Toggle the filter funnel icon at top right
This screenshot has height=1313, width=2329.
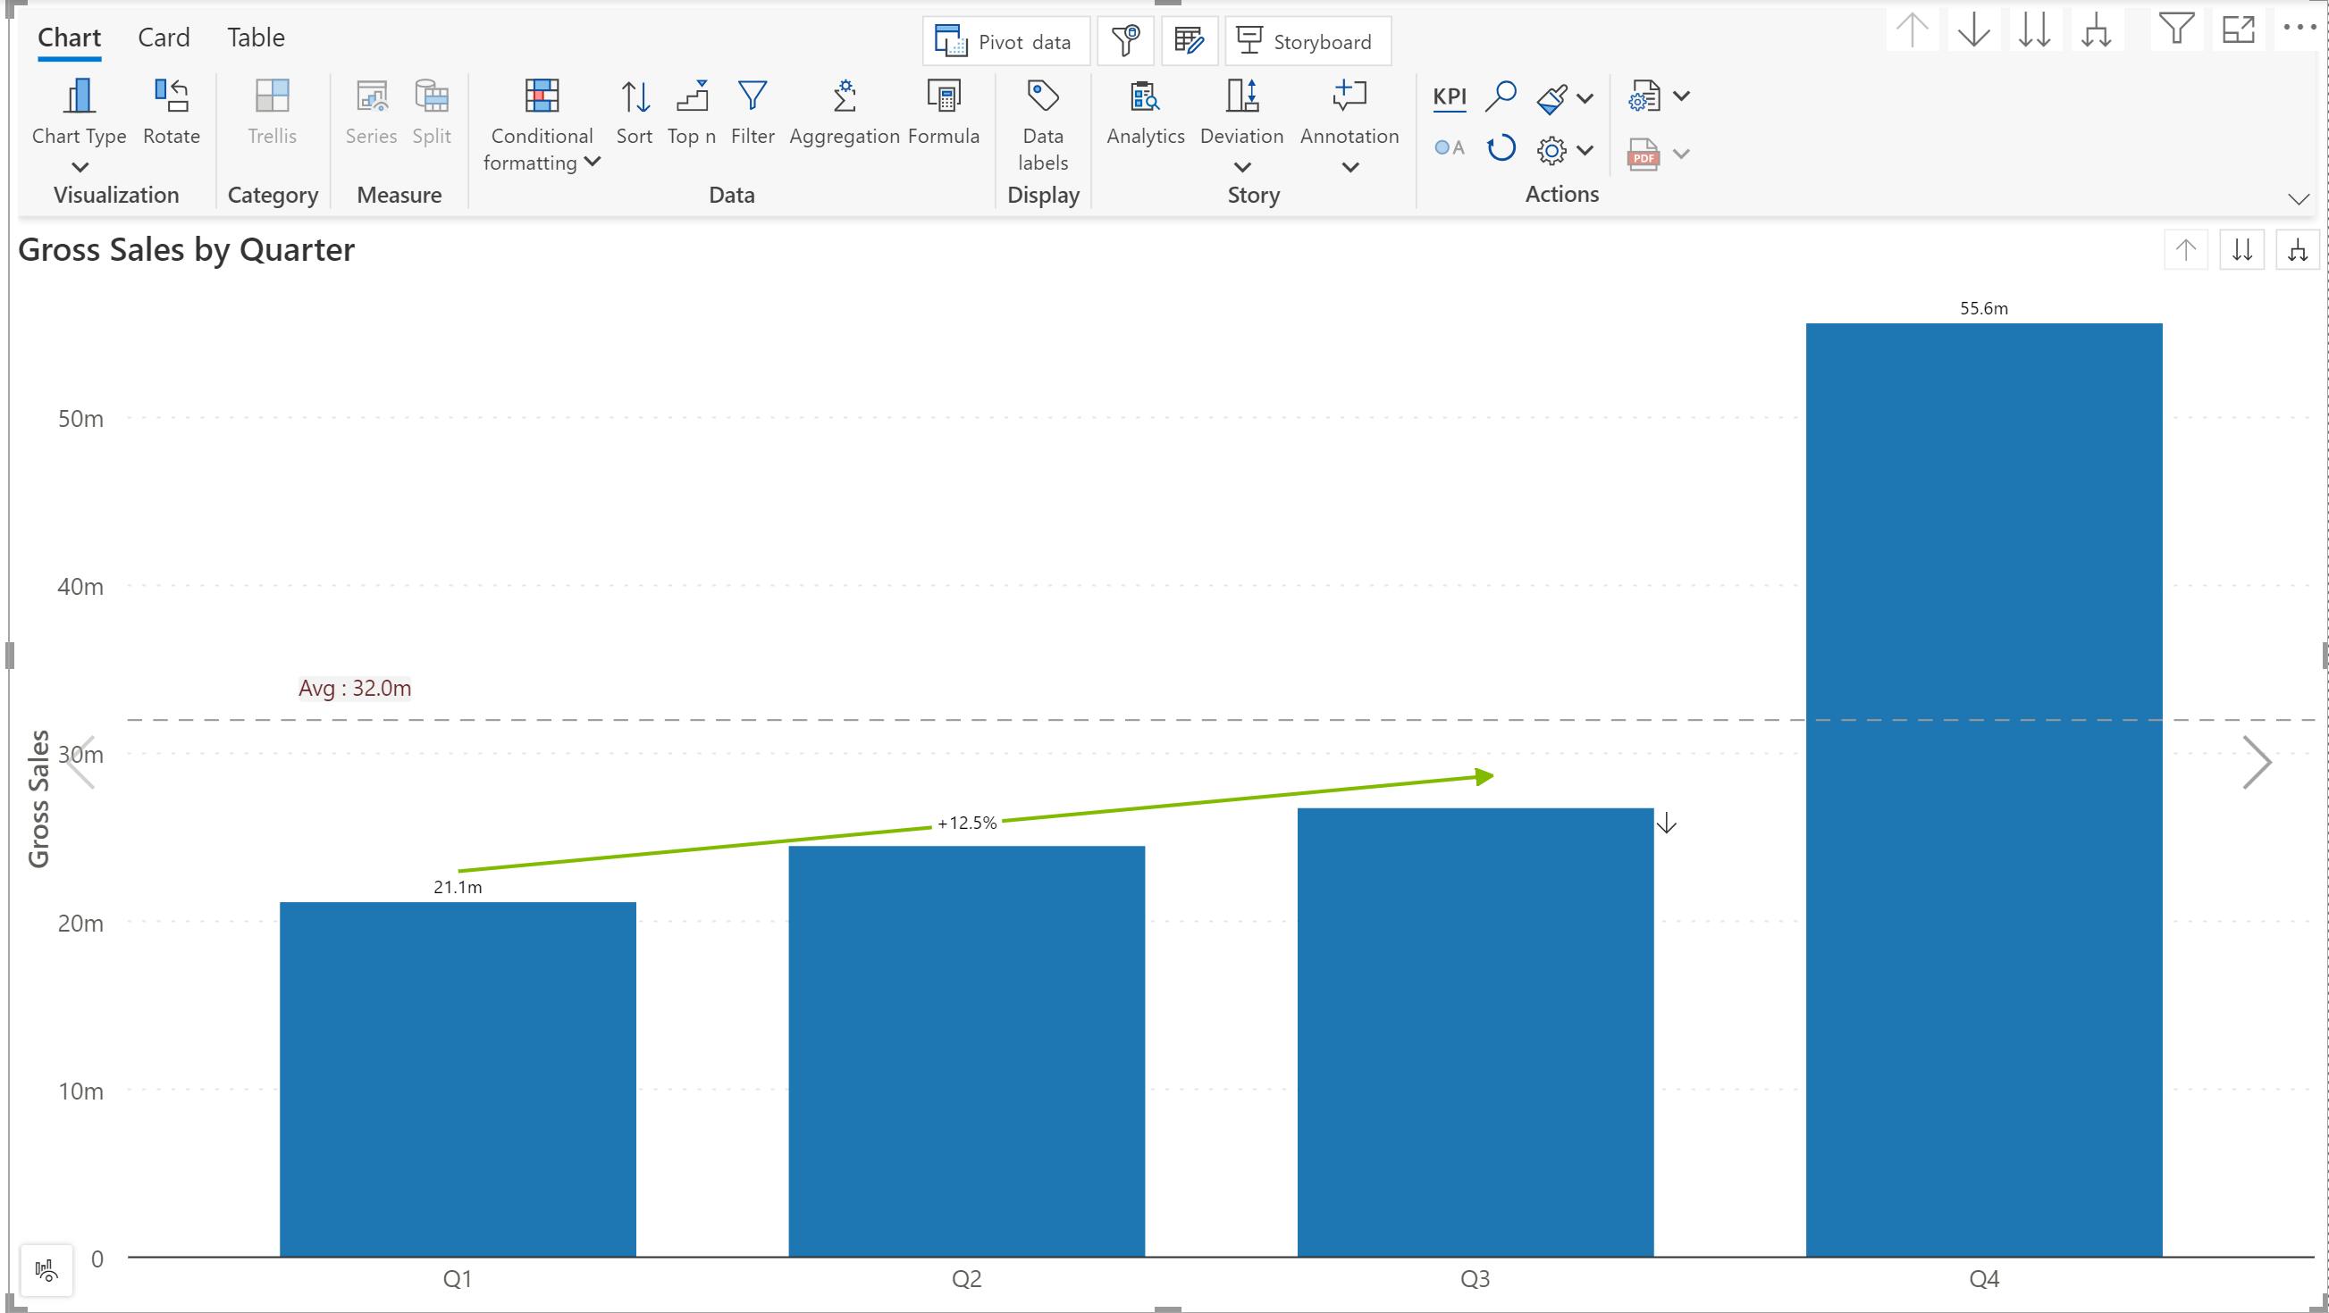pos(2175,29)
